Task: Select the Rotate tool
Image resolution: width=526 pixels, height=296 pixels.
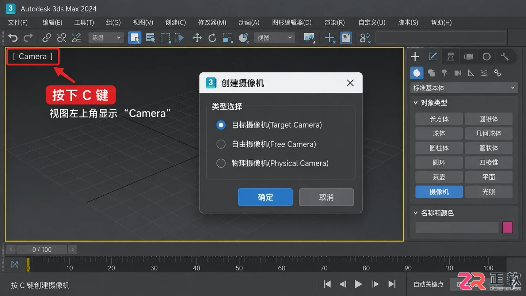Action: 212,38
